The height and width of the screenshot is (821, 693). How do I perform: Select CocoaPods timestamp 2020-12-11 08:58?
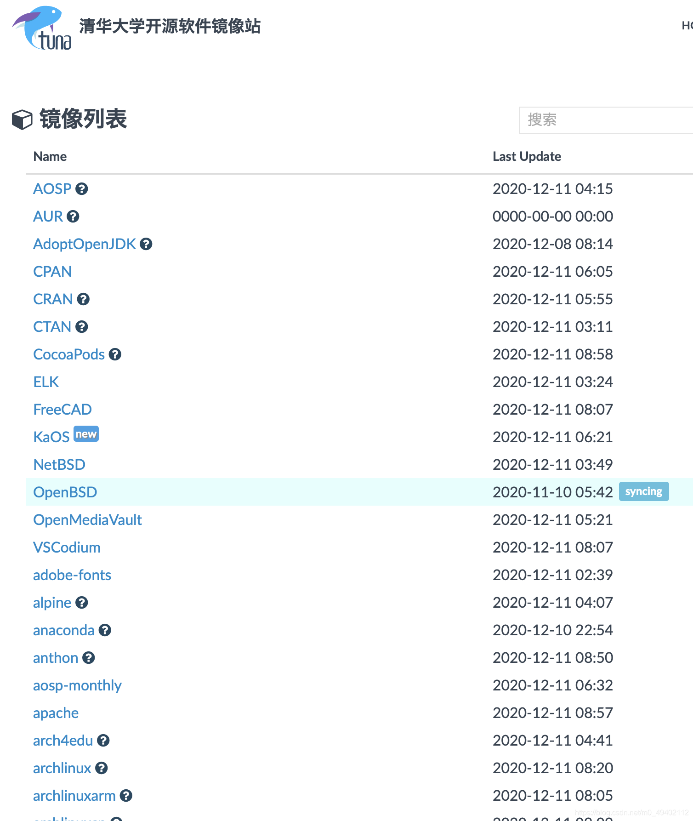(553, 354)
